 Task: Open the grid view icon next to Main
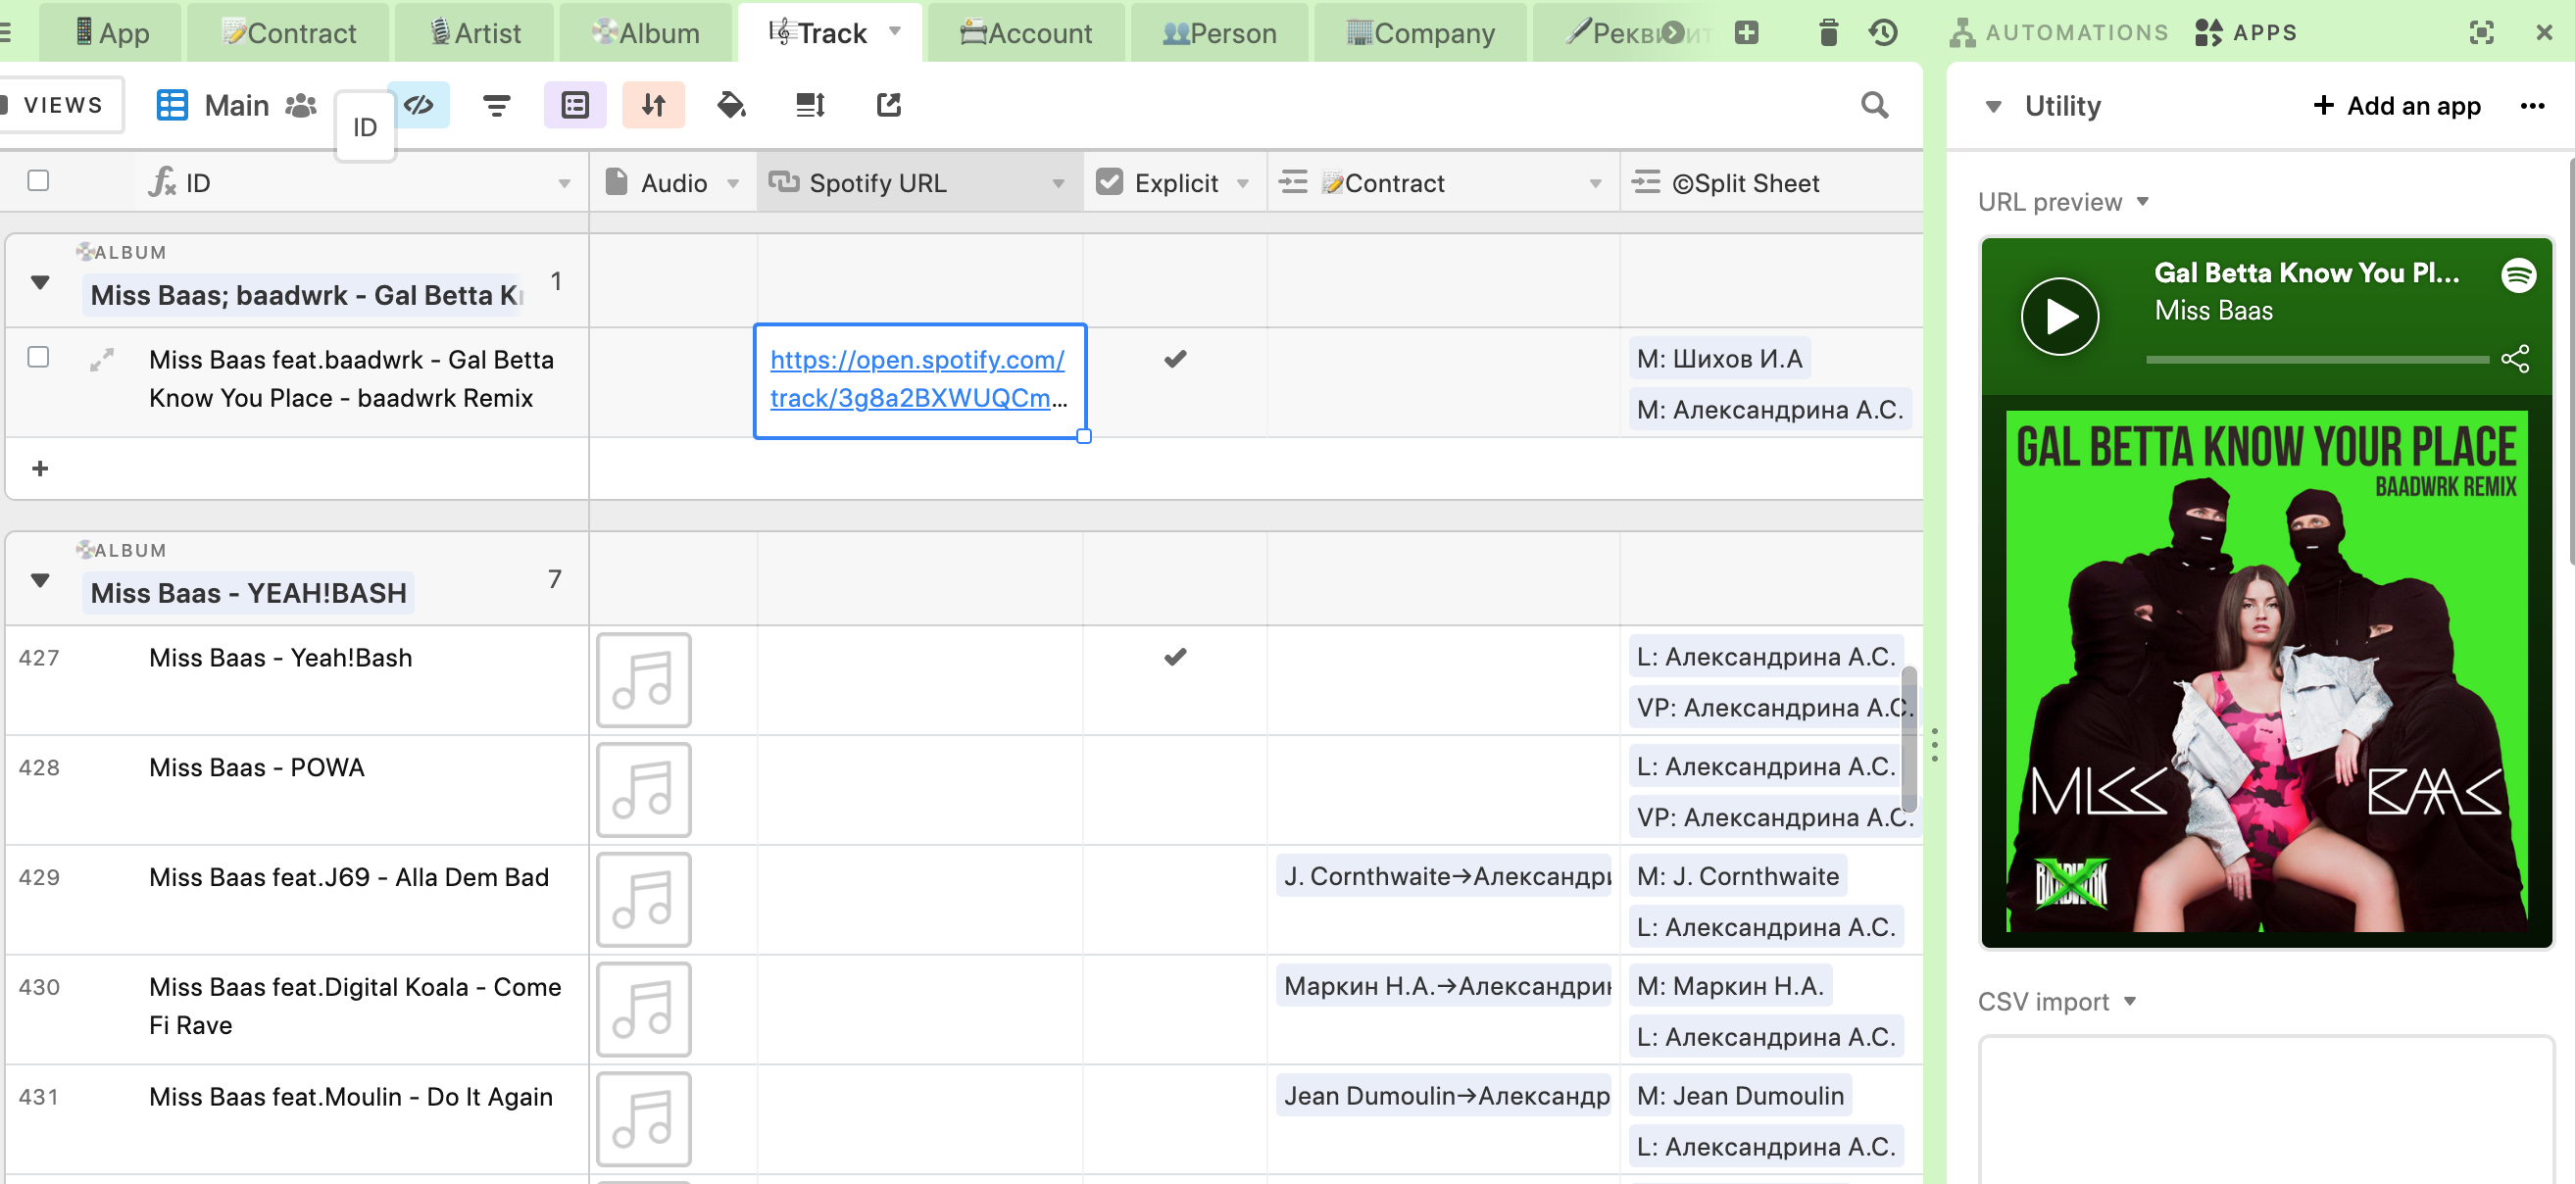(172, 105)
